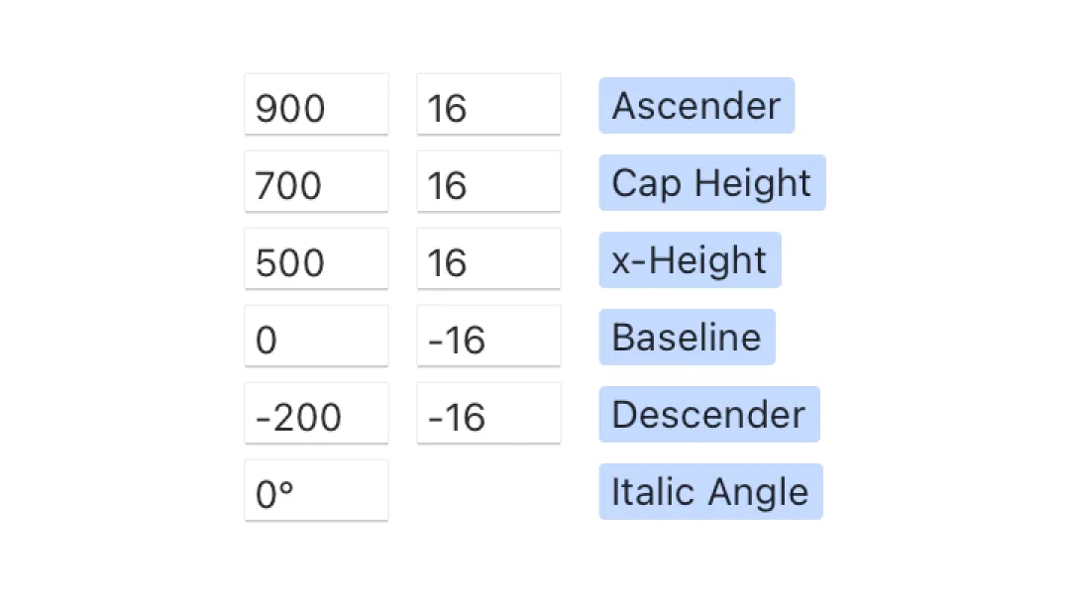This screenshot has height=594, width=1070.
Task: Select the Ascender overshoot field
Action: [488, 104]
